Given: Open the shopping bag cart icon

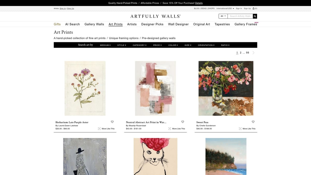Looking at the screenshot, I should coord(253,9).
